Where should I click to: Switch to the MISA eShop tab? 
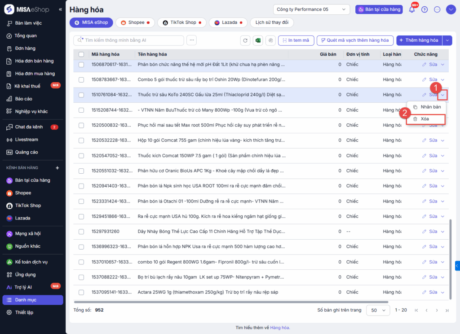tap(91, 22)
